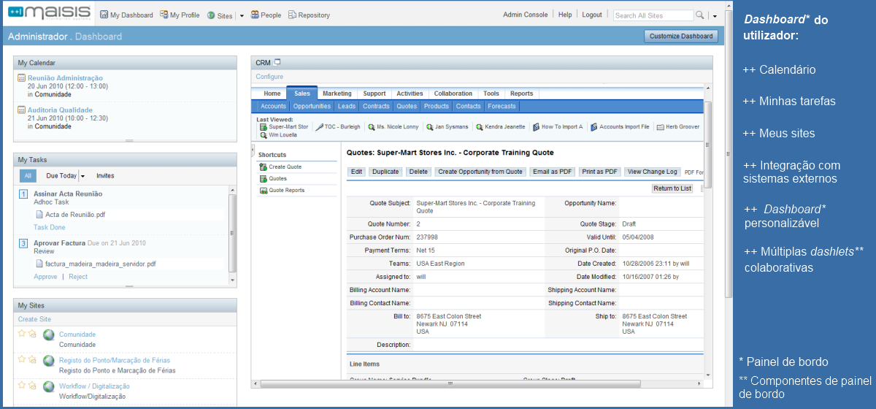Select the All filter in My Tasks
Image resolution: width=876 pixels, height=409 pixels.
point(28,176)
